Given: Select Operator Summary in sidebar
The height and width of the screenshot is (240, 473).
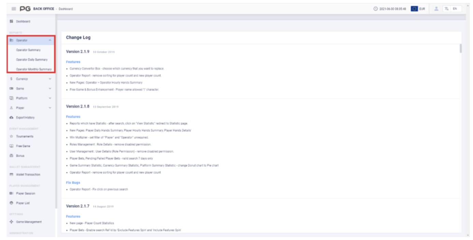Looking at the screenshot, I should tap(28, 50).
